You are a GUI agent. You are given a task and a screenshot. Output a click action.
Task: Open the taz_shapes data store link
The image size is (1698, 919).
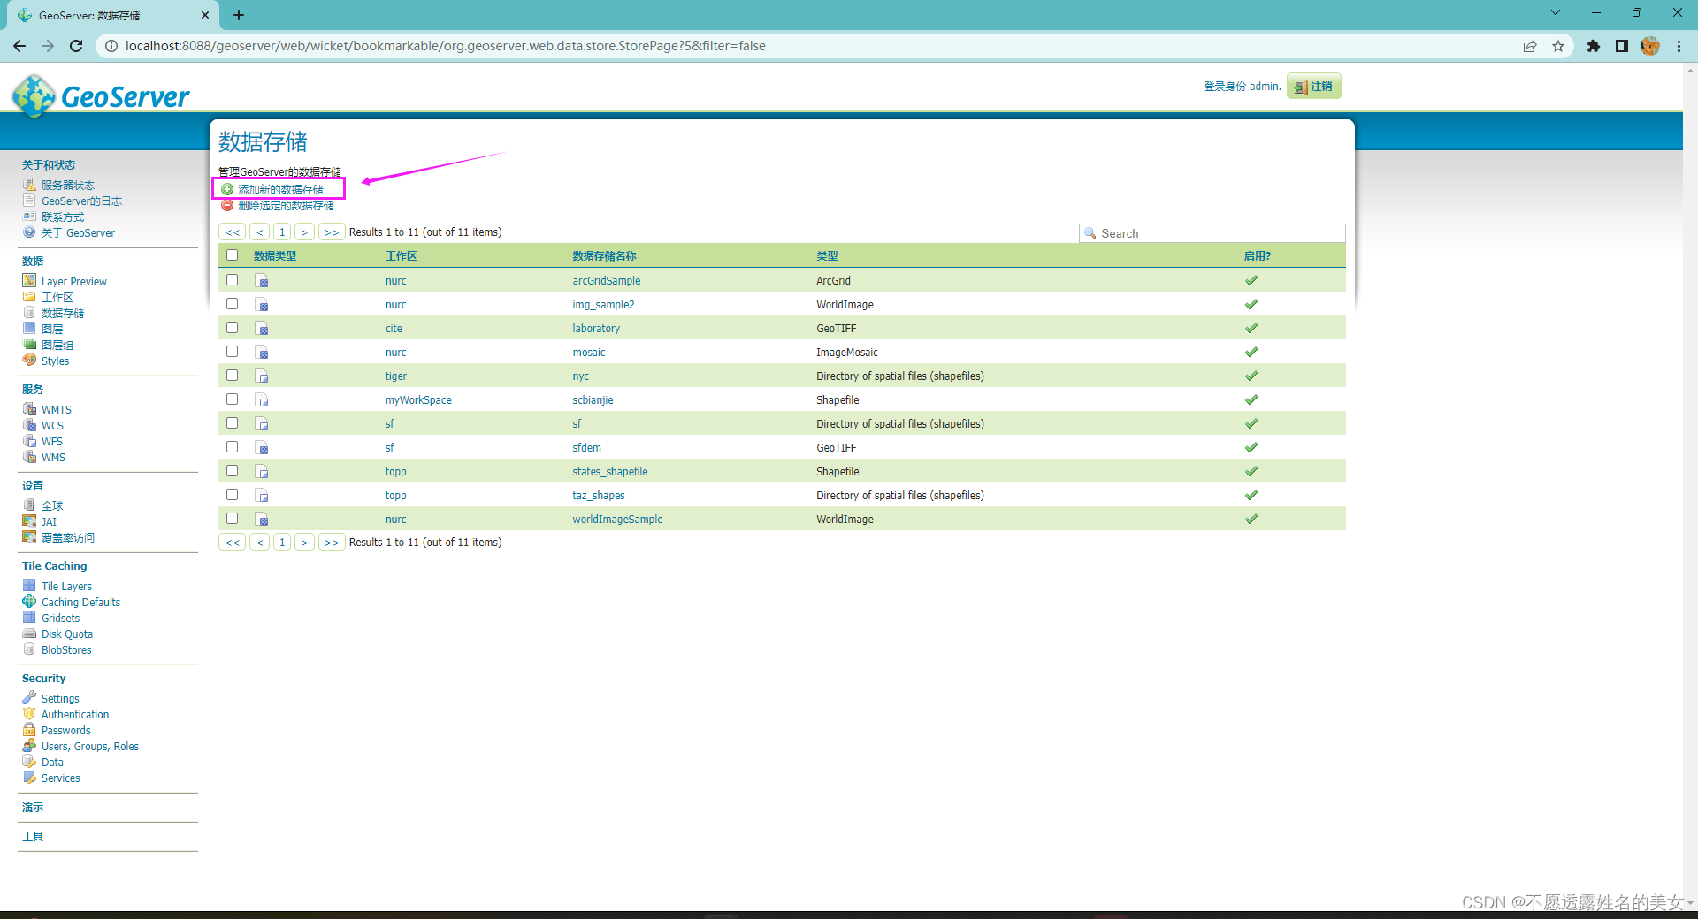pos(599,496)
